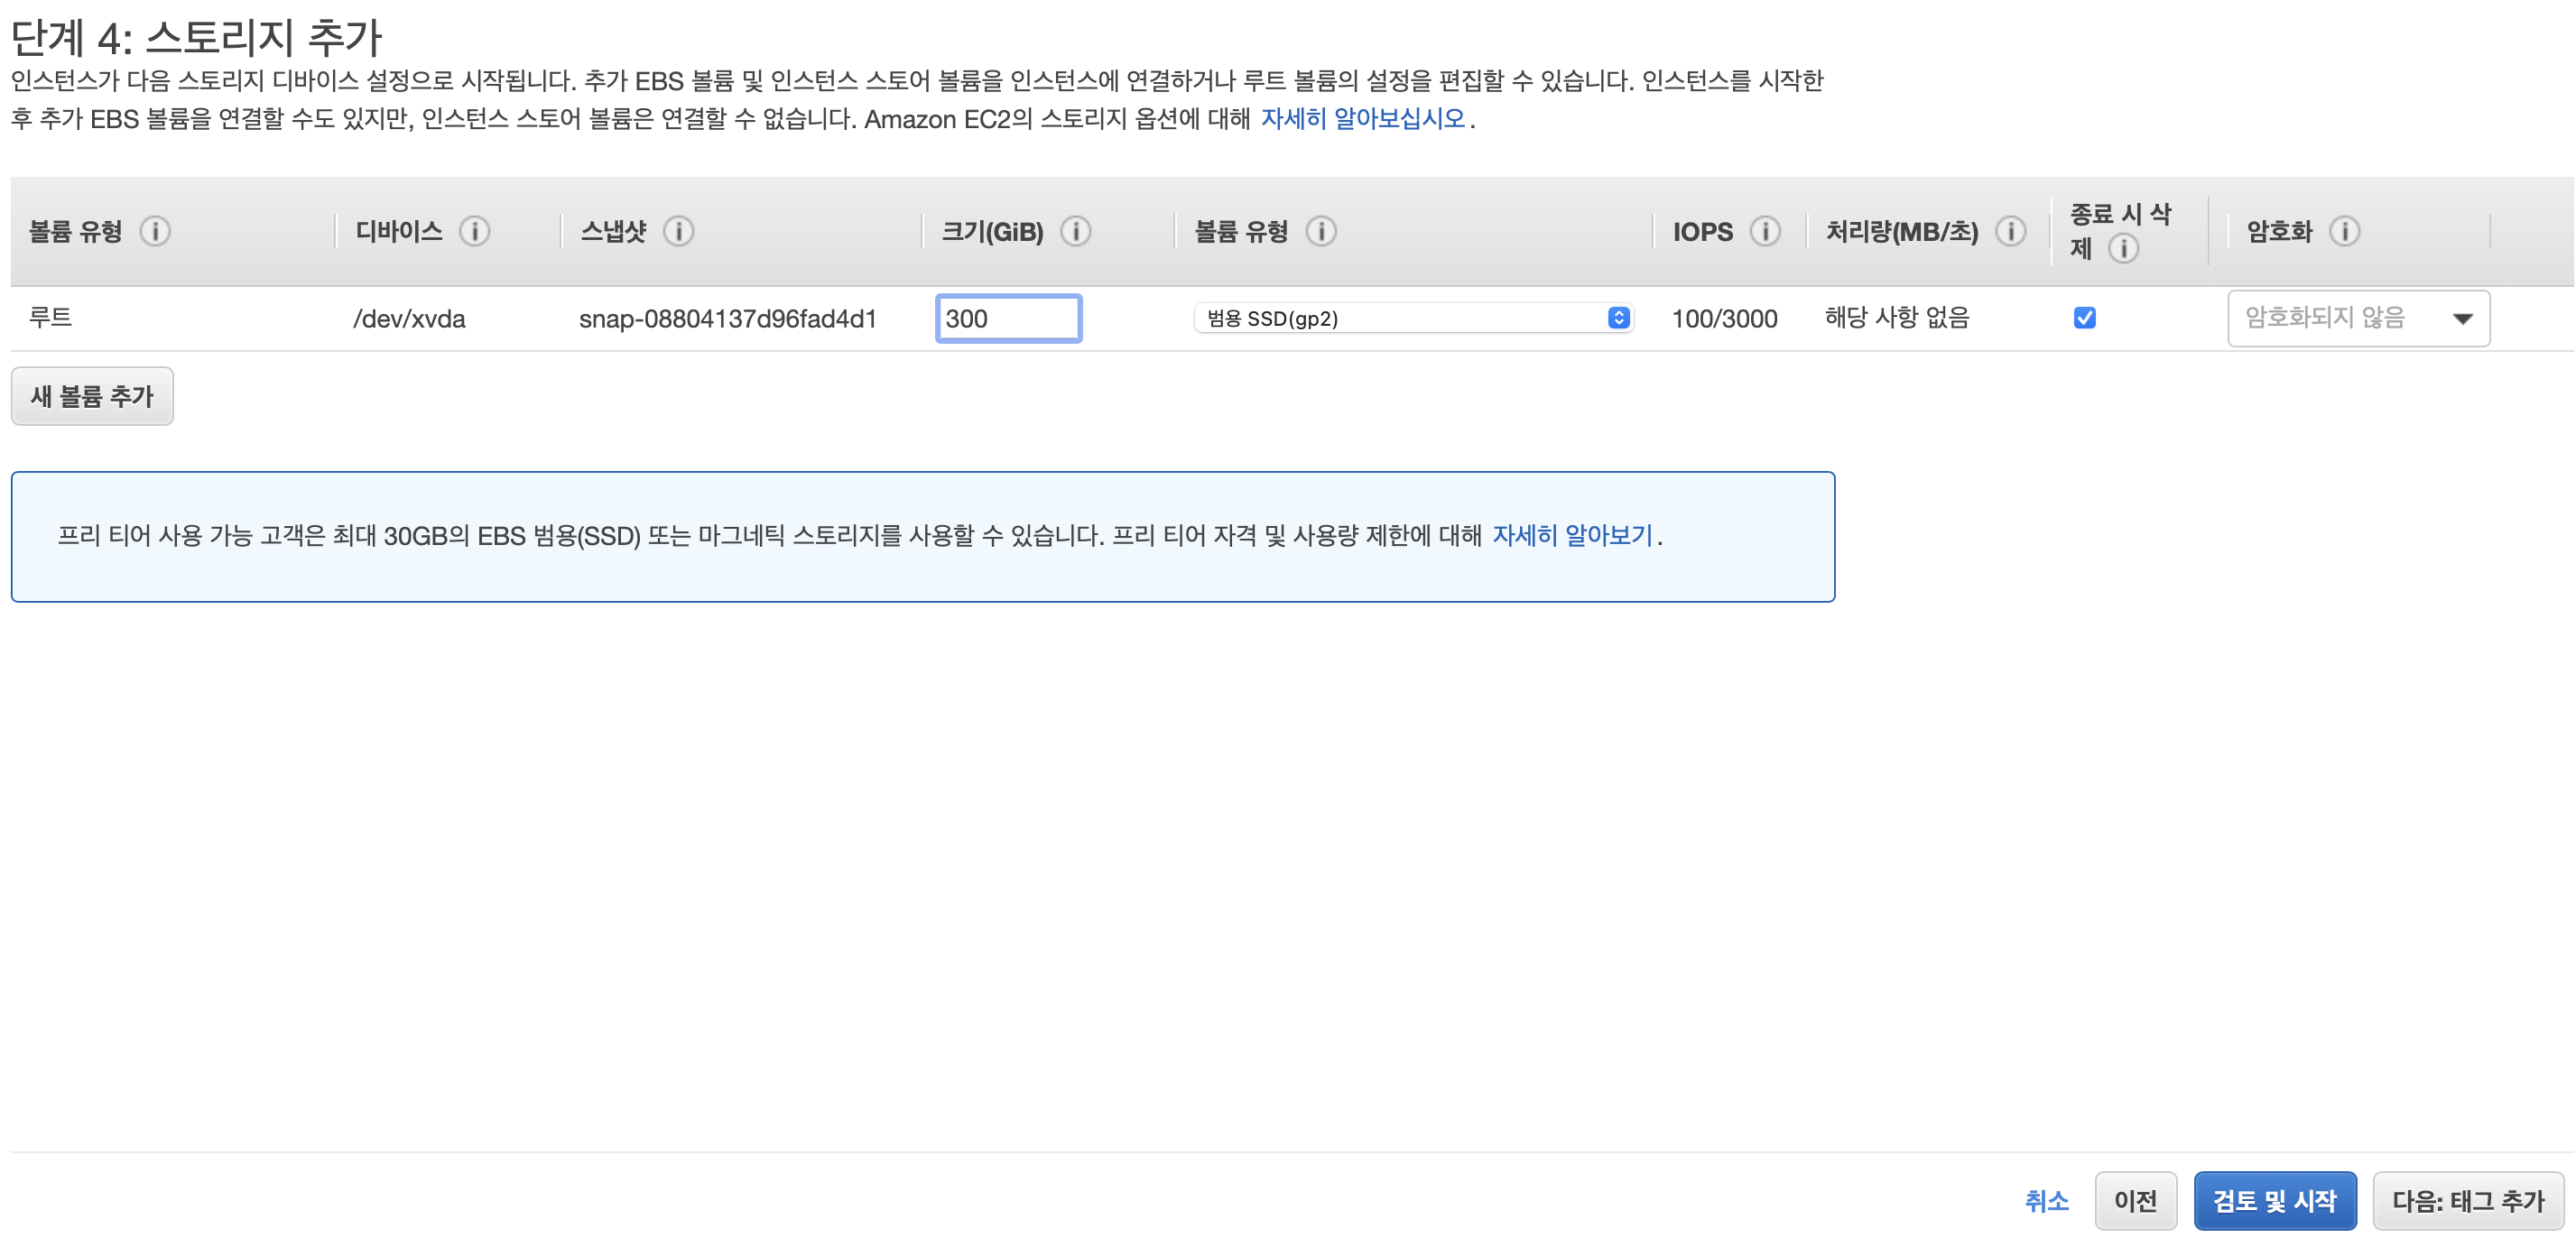Click info icon next to 스냅샷 header
Viewport: 2576px width, 1247px height.
point(678,231)
